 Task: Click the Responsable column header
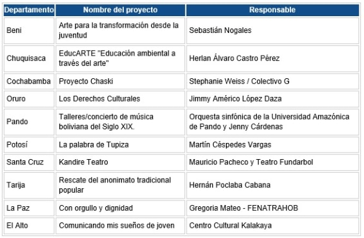pyautogui.click(x=272, y=10)
